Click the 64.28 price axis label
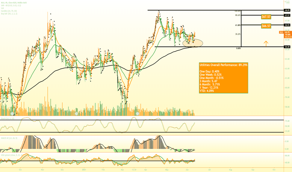The height and width of the screenshot is (172, 292). pos(287,47)
